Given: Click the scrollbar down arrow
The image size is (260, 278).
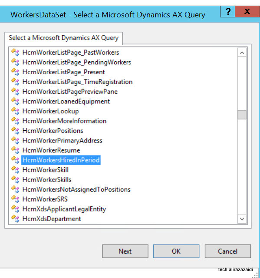Looking at the screenshot, I should point(242,219).
